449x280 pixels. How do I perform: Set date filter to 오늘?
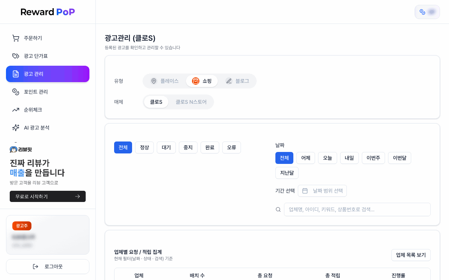click(x=327, y=158)
